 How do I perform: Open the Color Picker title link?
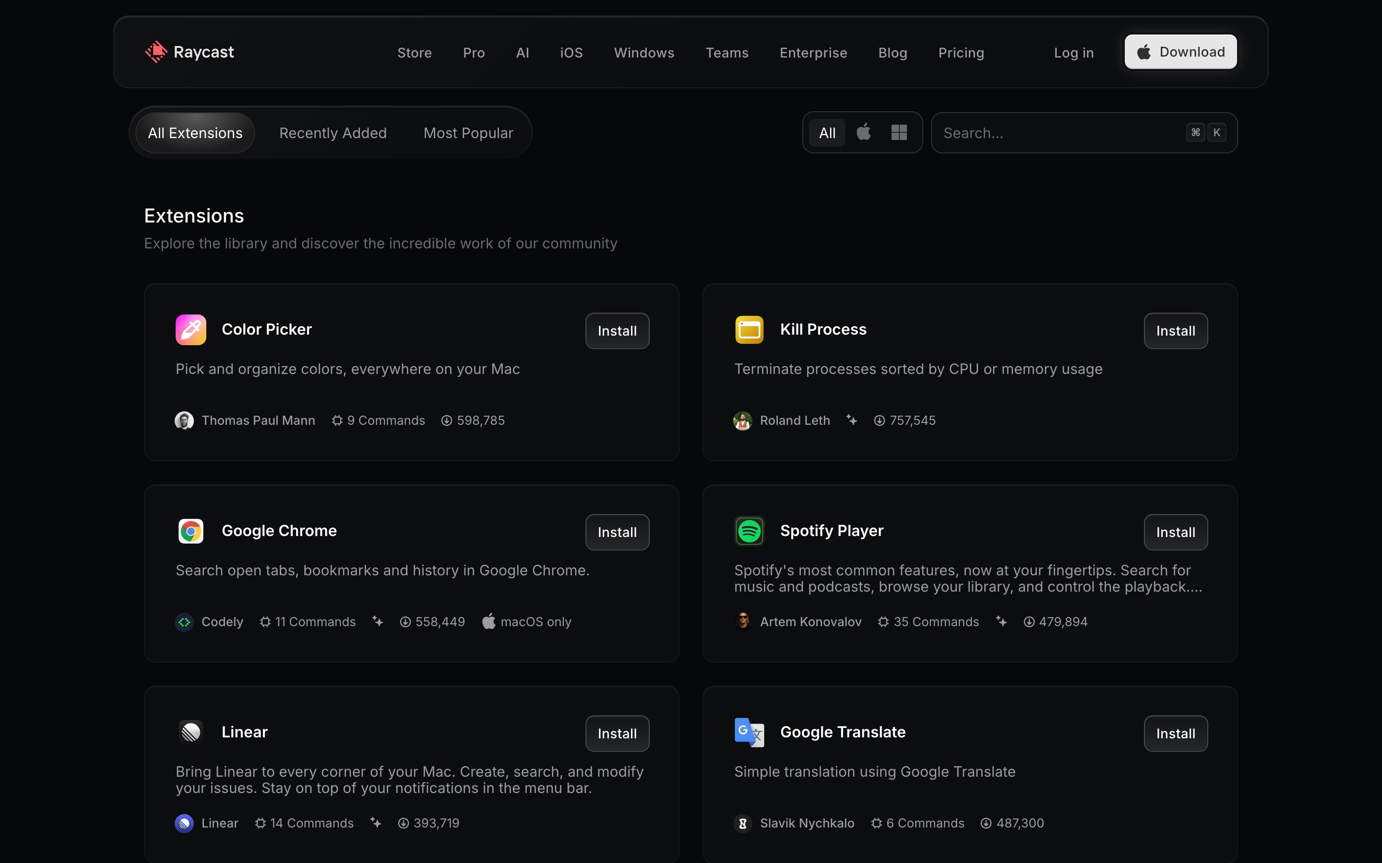(267, 329)
